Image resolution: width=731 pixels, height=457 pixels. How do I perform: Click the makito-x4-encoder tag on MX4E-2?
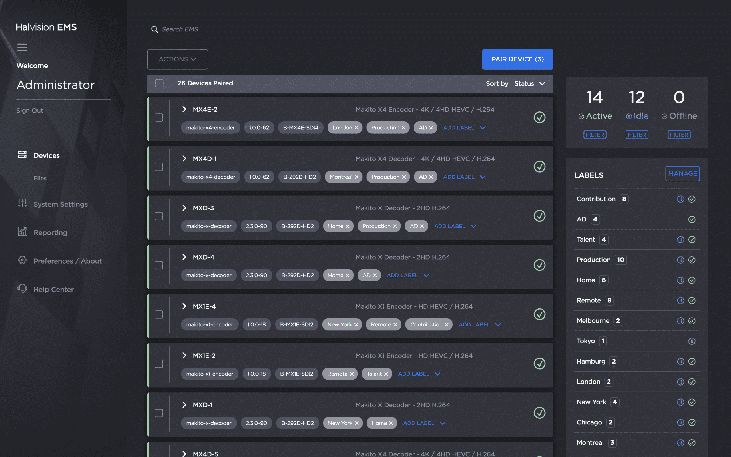210,128
